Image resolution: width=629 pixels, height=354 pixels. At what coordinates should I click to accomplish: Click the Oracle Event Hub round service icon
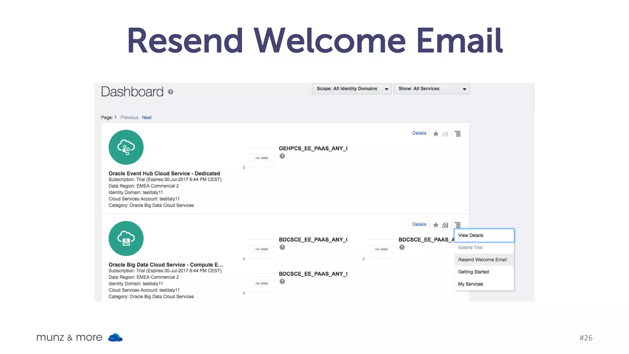126,147
